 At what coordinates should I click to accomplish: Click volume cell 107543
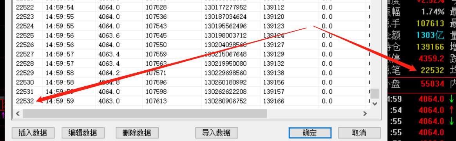click(x=156, y=26)
